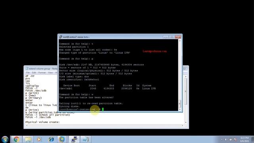Viewport: 254px width, 143px height.
Task: Click the "#Physical volume create:" line
Action: (x=42, y=122)
